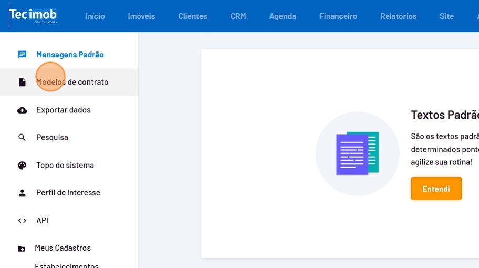This screenshot has height=268, width=479.
Task: Open the Relatórios menu
Action: click(398, 16)
